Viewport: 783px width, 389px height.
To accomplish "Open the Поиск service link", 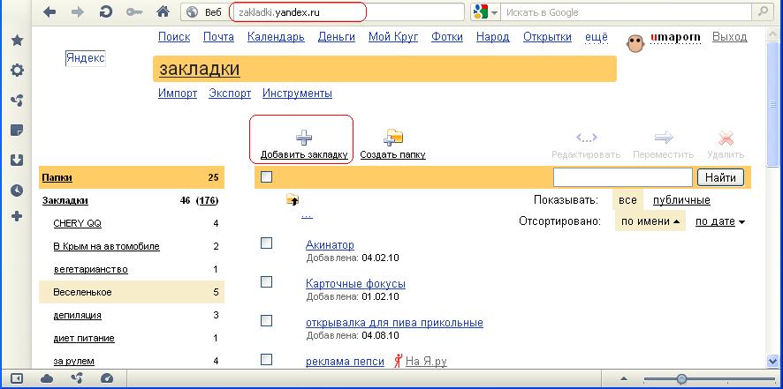I will pyautogui.click(x=174, y=37).
